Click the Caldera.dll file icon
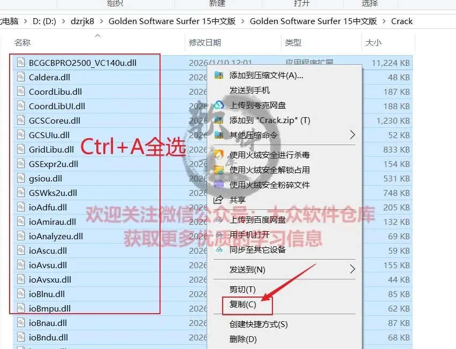 click(x=21, y=77)
